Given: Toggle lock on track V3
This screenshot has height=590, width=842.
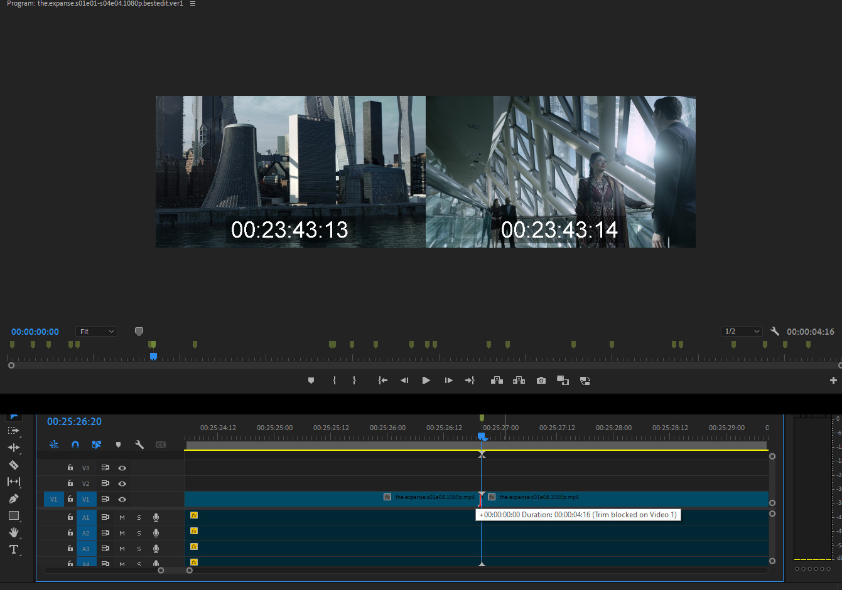Looking at the screenshot, I should click(70, 468).
